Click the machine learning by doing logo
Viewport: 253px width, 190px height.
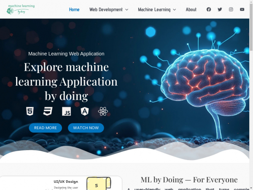21,9
